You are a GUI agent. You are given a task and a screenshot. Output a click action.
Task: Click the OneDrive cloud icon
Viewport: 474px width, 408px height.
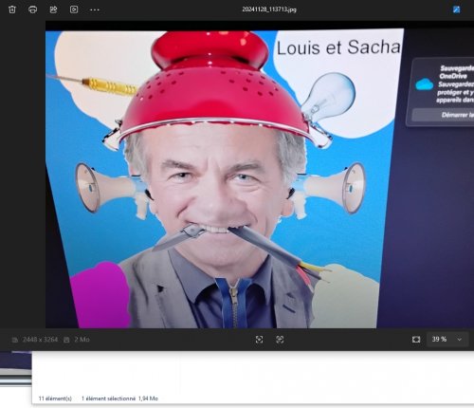pyautogui.click(x=424, y=84)
